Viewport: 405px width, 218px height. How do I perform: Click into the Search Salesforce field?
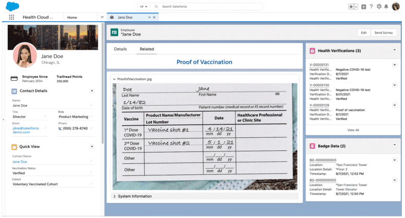[207, 6]
